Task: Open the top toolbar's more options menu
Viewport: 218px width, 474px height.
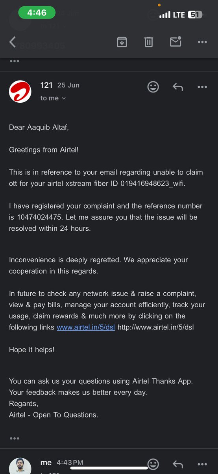Action: 202,42
